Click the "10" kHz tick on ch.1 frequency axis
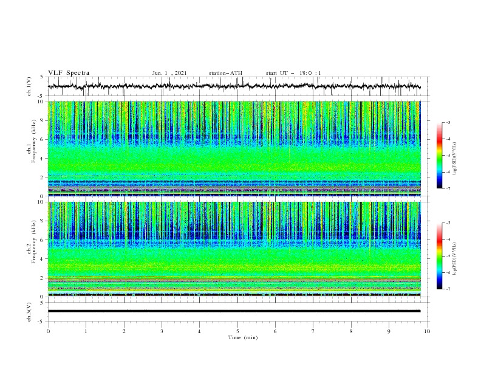The image size is (481, 372). click(42, 102)
